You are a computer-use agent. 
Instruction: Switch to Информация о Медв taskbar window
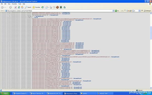tap(71, 93)
